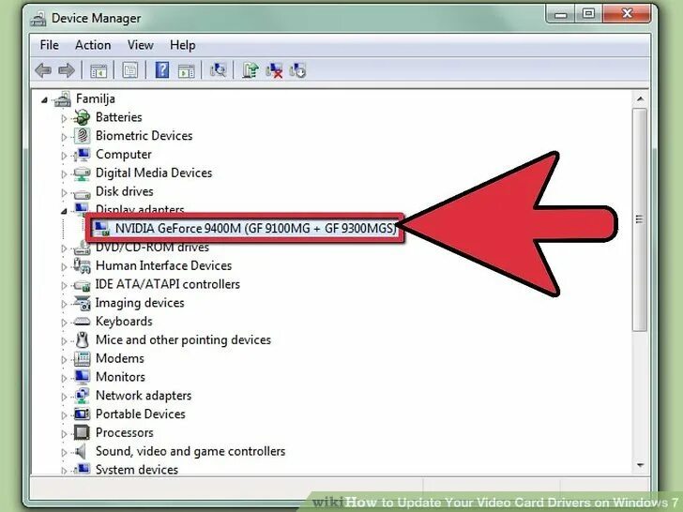Expand the Human Interface Devices arrow

click(x=64, y=267)
